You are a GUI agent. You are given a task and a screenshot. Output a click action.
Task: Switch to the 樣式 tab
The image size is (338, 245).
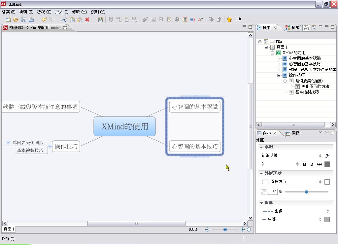click(x=292, y=28)
